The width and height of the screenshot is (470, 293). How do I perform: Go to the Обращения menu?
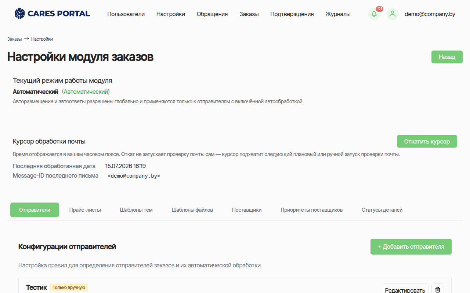coord(212,14)
